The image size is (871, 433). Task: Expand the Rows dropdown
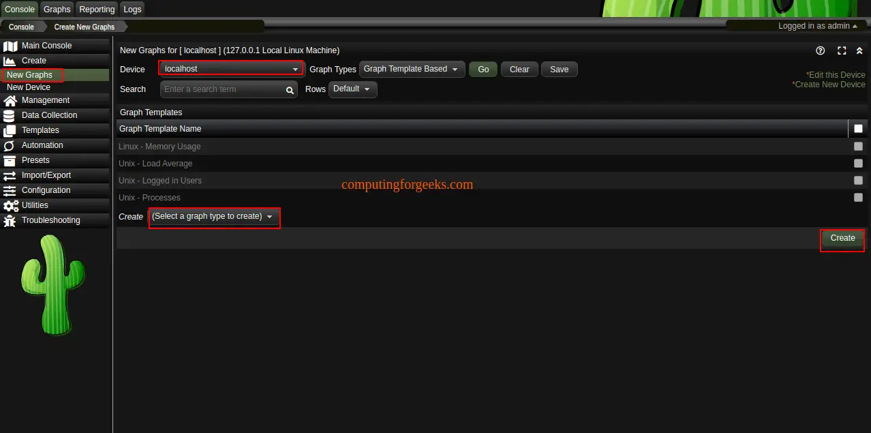[x=352, y=89]
